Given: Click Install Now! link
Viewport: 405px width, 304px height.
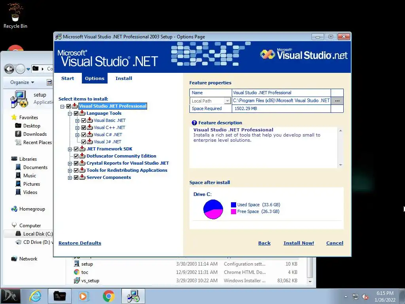Looking at the screenshot, I should (x=299, y=243).
